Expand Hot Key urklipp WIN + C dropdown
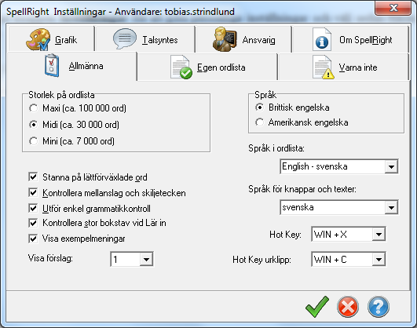Screen dimensions: 417x328 pos(379,259)
